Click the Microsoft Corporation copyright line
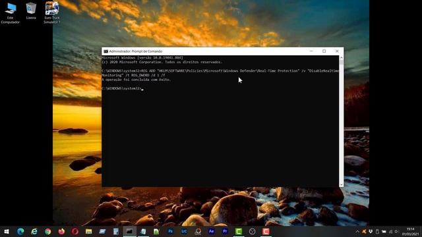The image size is (422, 237). coord(162,62)
